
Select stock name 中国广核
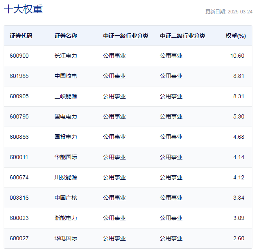click(66, 198)
